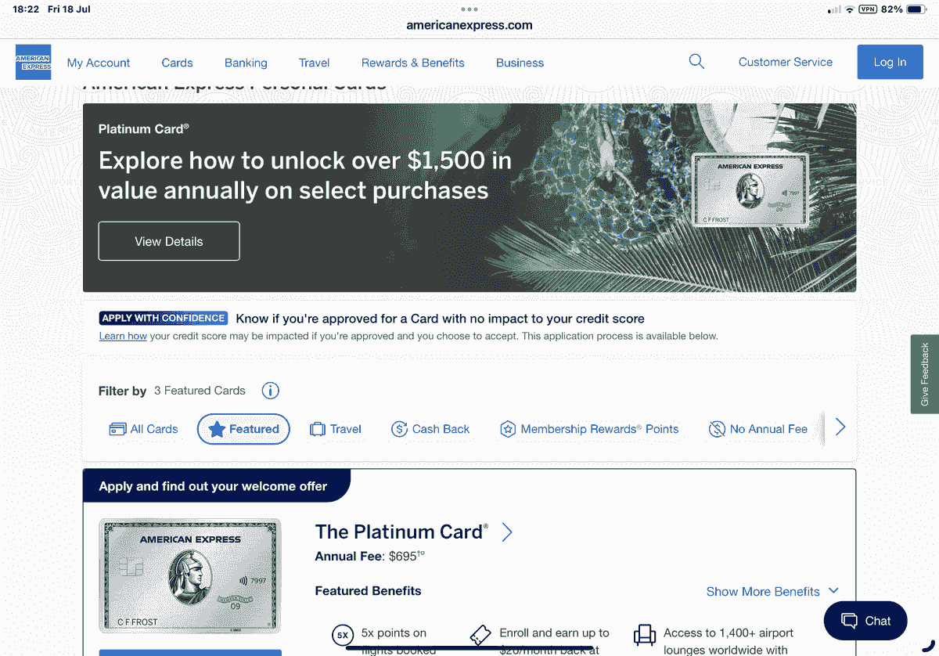
Task: Click the airport lounge seat icon
Action: [x=644, y=634]
